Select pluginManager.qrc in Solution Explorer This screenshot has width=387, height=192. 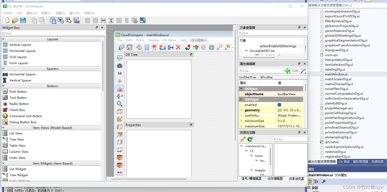339,108
